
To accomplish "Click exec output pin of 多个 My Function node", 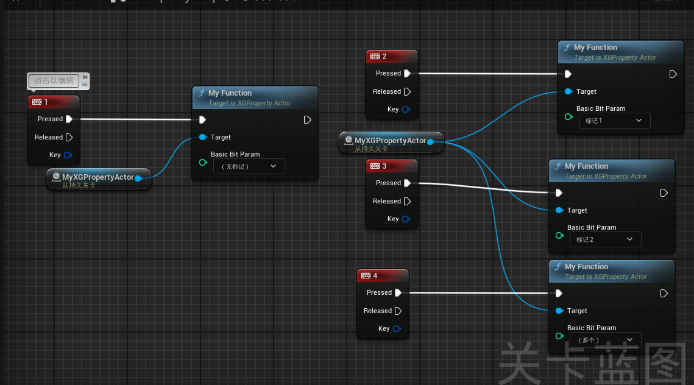I will [664, 294].
